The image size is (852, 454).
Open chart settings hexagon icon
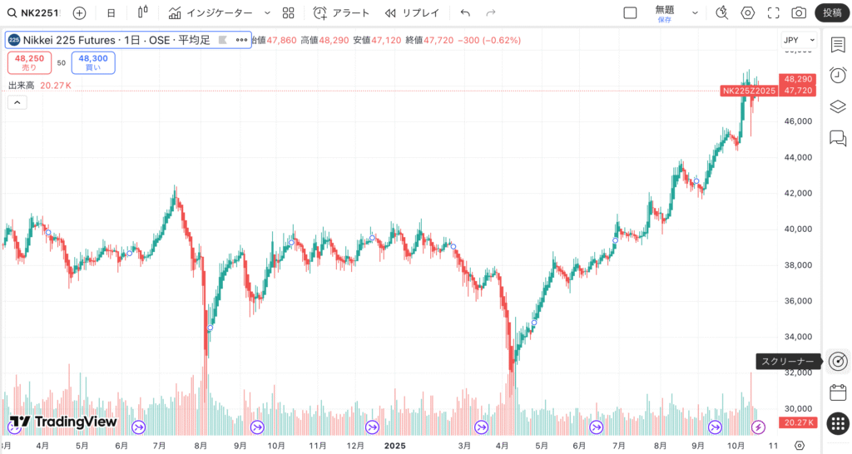pos(748,12)
